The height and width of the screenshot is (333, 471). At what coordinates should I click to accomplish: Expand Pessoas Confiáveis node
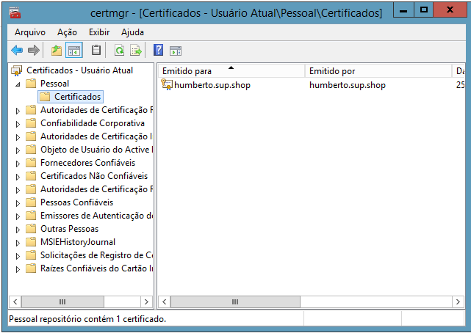coord(18,203)
